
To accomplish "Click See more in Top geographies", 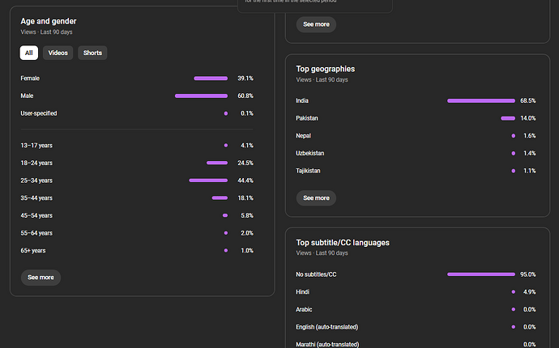I will 316,197.
